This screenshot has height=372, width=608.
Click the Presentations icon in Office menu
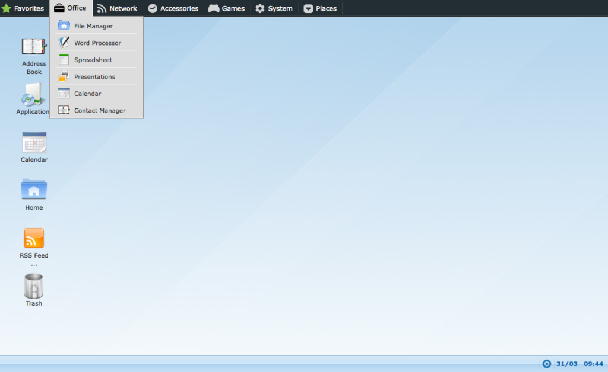[x=64, y=76]
